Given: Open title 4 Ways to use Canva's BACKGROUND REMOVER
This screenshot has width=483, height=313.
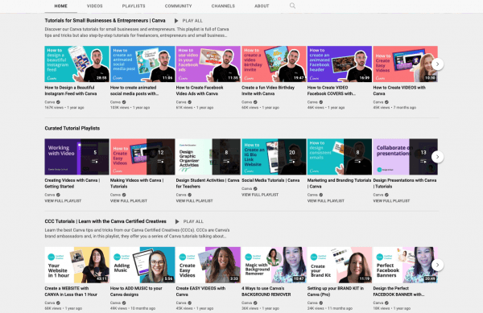Looking at the screenshot, I should pos(266,291).
